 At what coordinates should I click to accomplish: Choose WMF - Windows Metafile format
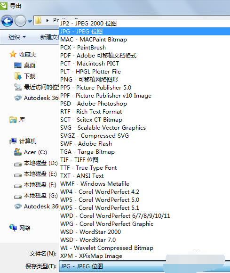[x=144, y=183]
